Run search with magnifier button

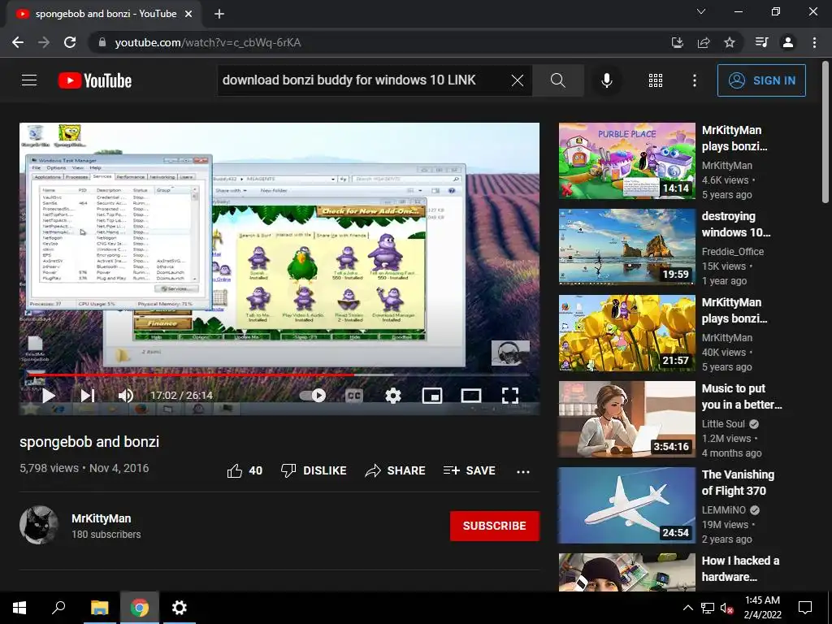tap(557, 80)
